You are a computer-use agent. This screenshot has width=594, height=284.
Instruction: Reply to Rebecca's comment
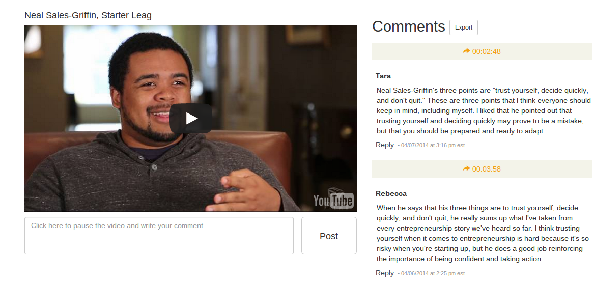coord(385,273)
